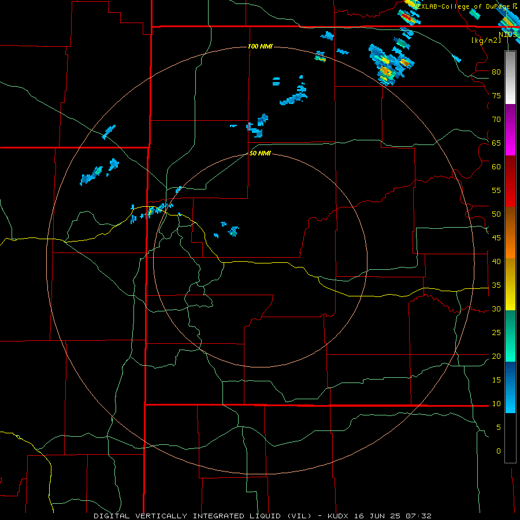
Task: Click the 16 JUN 25 07:32 timestamp
Action: [x=393, y=516]
